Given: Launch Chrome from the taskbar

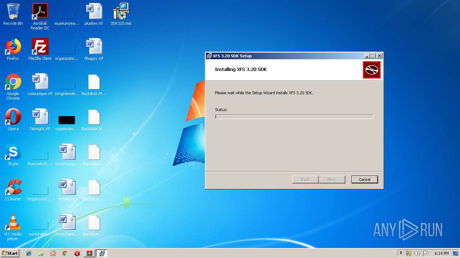Looking at the screenshot, I should (x=65, y=253).
